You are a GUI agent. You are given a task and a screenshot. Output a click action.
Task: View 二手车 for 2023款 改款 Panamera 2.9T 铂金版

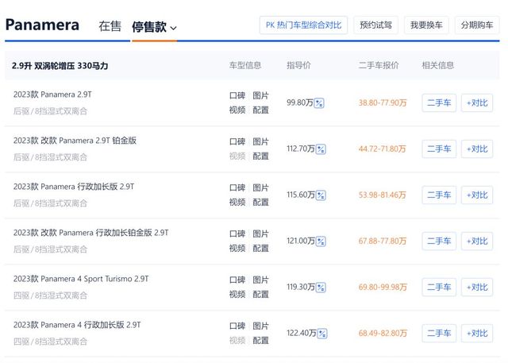click(439, 149)
